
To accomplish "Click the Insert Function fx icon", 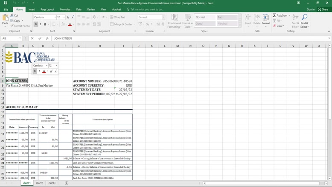I will 47,38.
